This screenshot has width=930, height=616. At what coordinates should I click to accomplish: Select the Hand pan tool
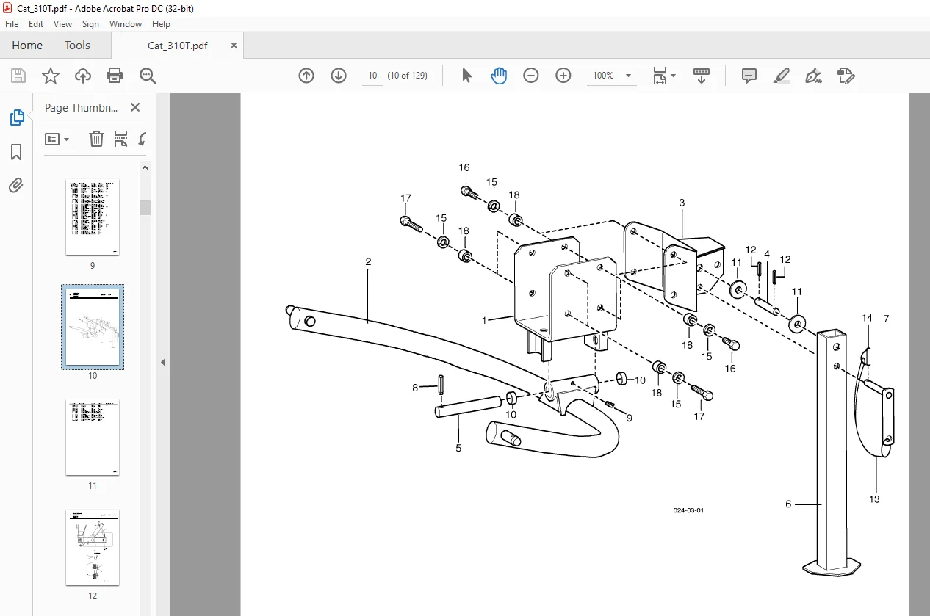tap(499, 76)
